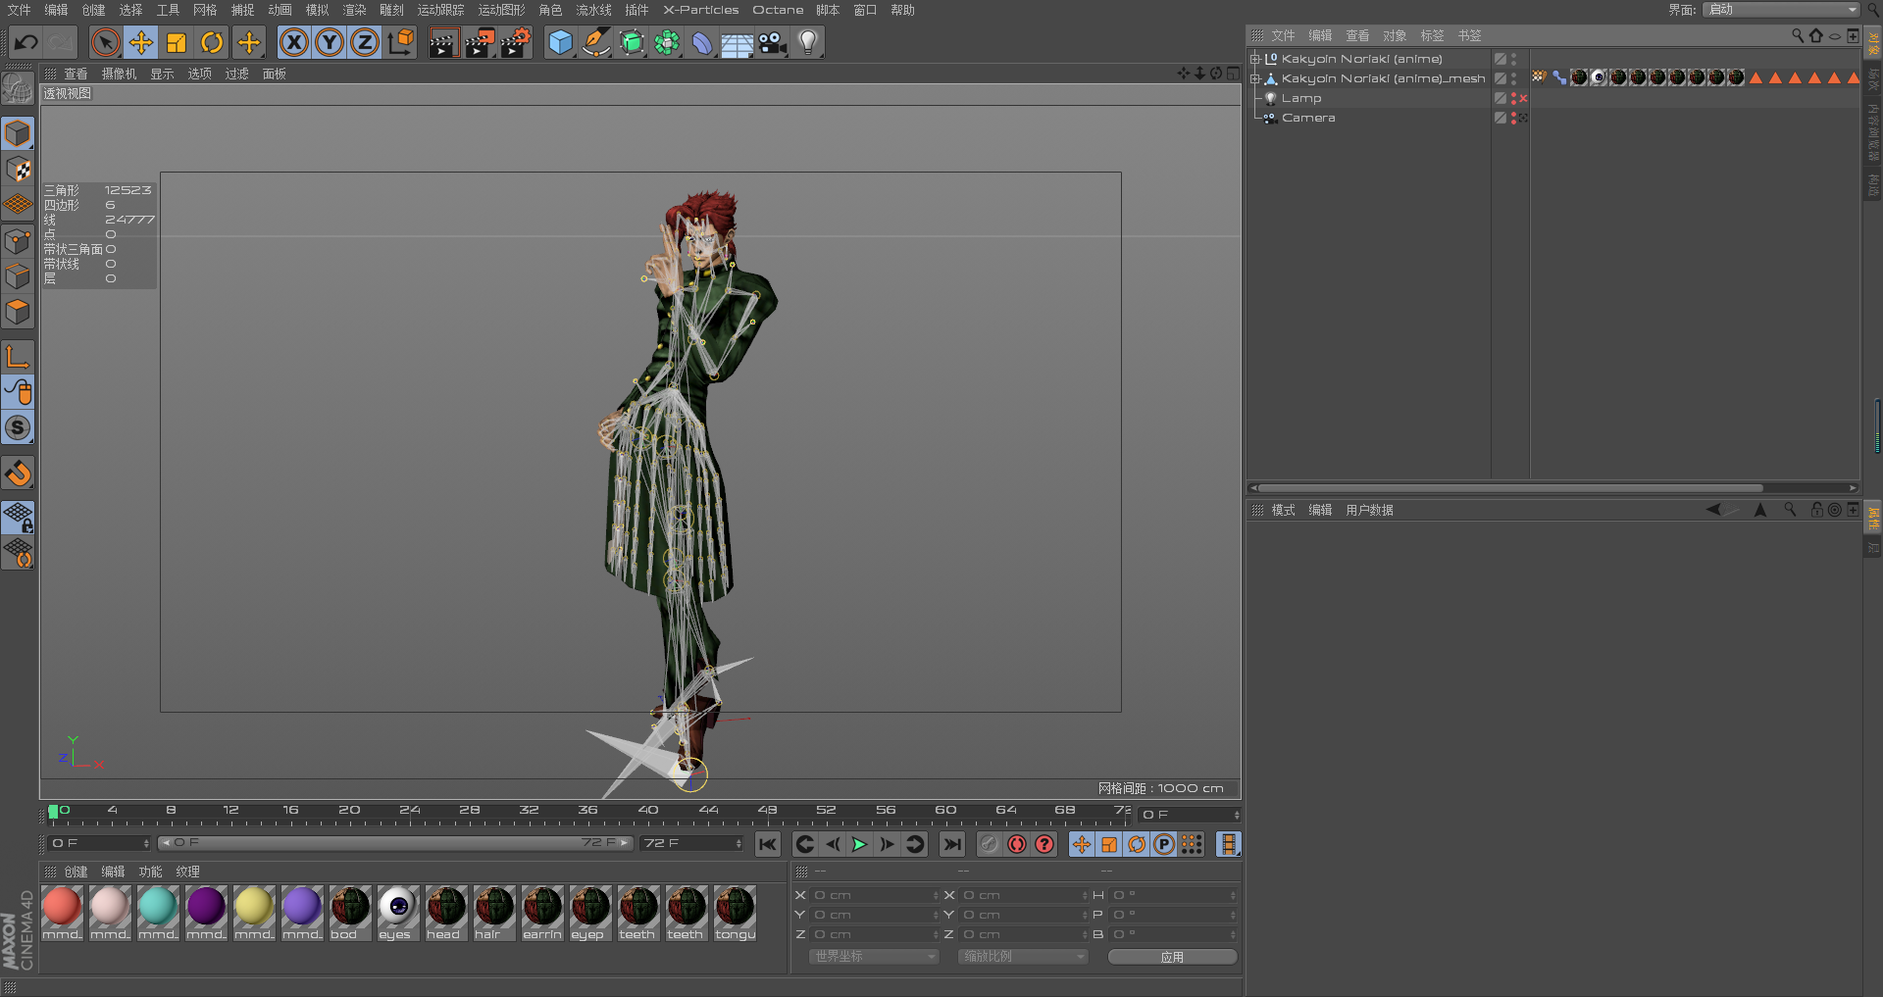Open 缩放比例 dropdown
1883x997 pixels.
(x=1023, y=957)
